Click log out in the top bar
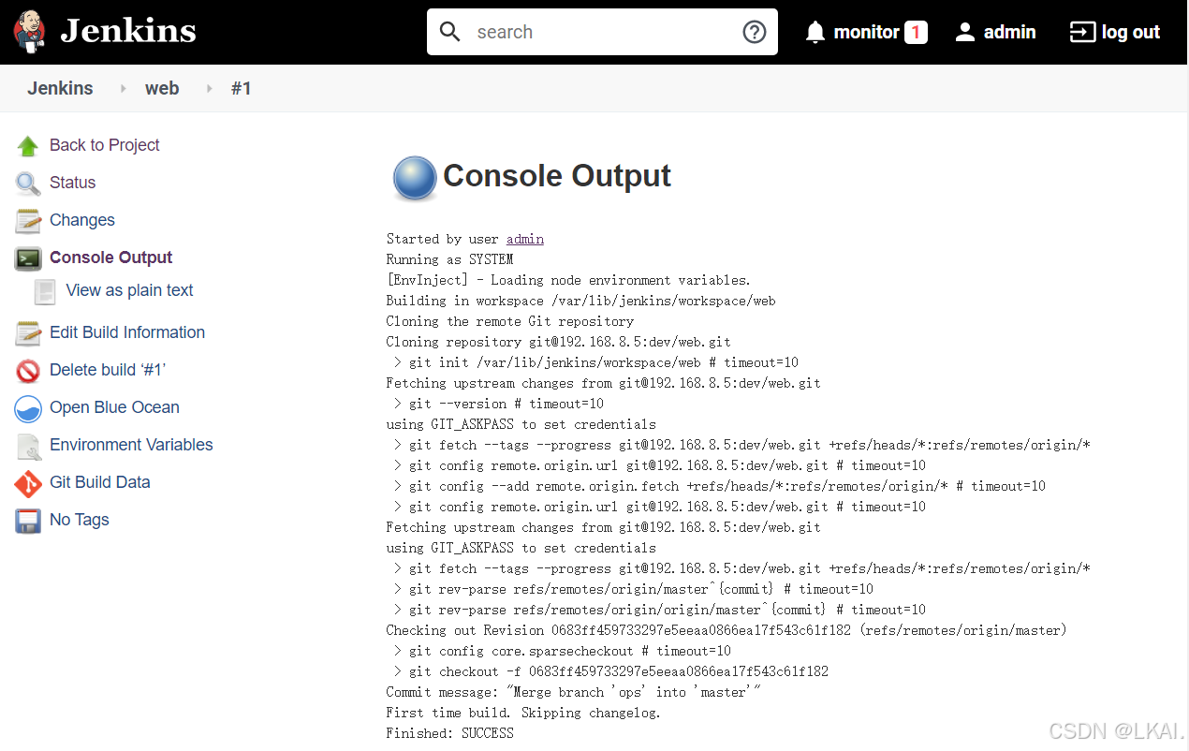Viewport: 1189px width, 751px height. click(1130, 31)
